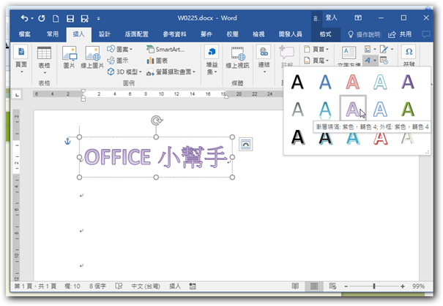Viewport: 443px width, 306px height.
Task: Insert a 圖表 chart
Action: point(157,61)
